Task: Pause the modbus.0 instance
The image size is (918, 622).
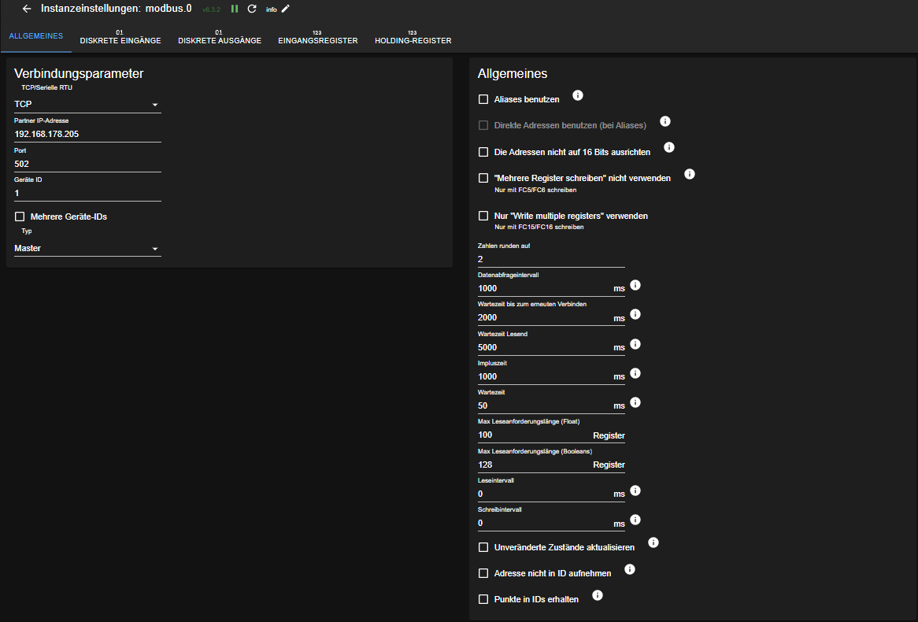Action: 234,9
